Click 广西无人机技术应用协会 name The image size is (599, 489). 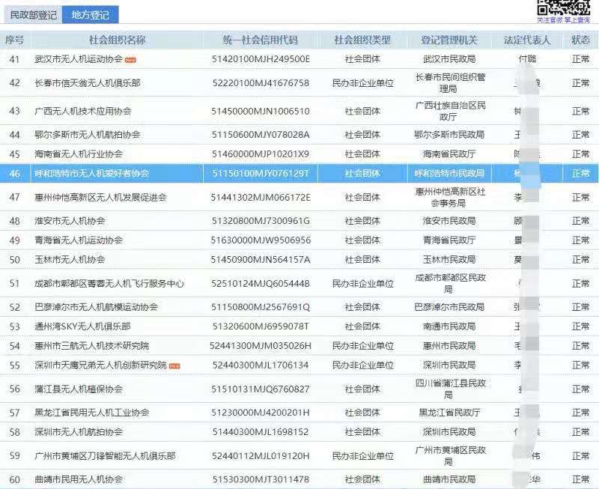point(83,111)
